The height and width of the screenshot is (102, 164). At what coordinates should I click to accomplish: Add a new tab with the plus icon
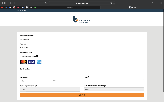coord(157,3)
